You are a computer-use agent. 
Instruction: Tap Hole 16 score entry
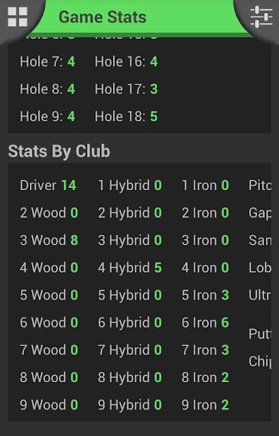126,61
